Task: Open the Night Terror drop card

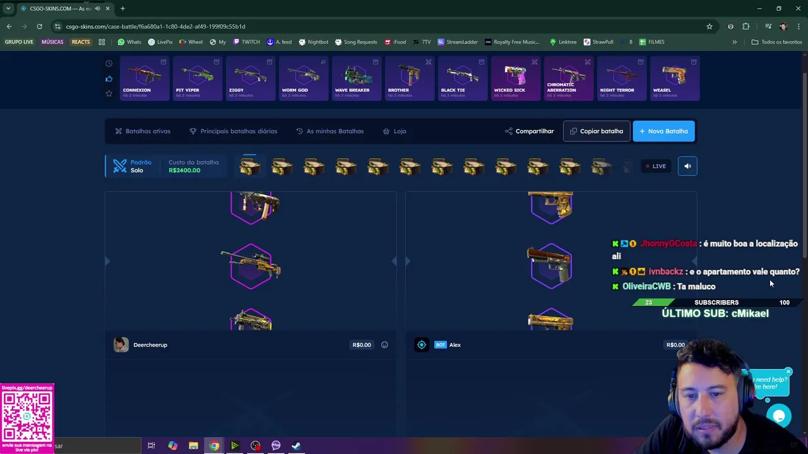Action: (622, 78)
